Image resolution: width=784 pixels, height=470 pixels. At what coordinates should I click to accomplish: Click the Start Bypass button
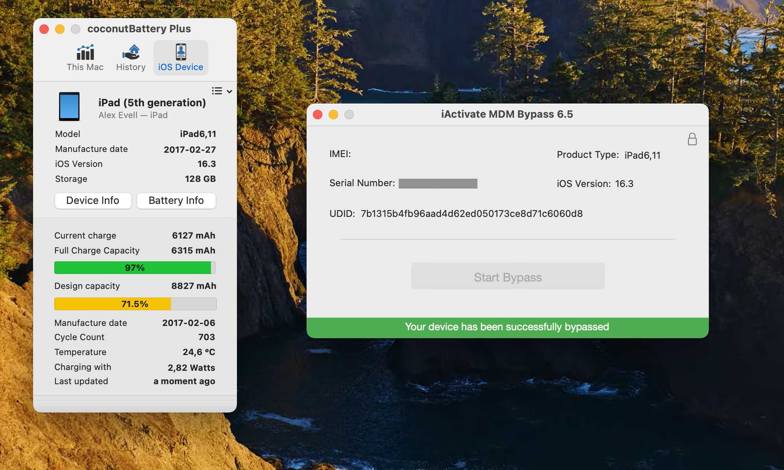pyautogui.click(x=508, y=276)
